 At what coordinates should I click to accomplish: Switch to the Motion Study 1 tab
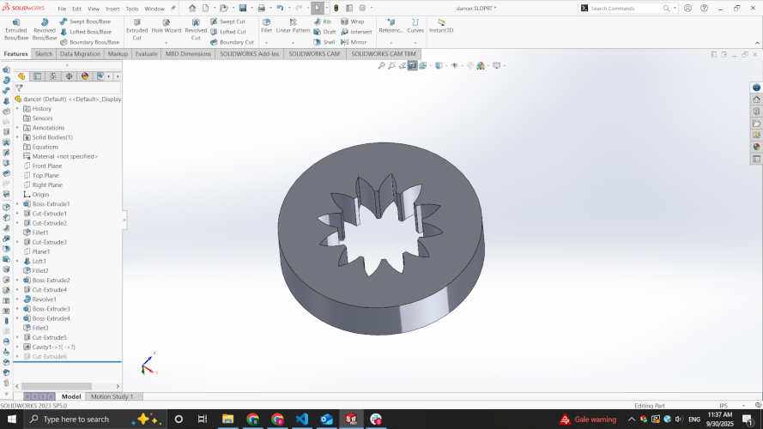(x=112, y=396)
